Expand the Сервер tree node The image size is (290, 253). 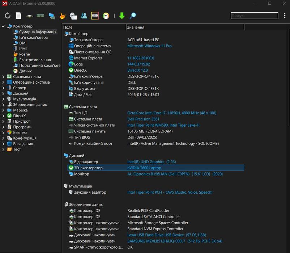coord(3,88)
